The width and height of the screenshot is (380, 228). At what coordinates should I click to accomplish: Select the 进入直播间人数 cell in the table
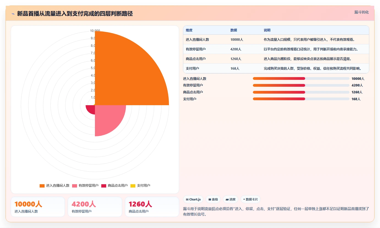[x=197, y=40]
